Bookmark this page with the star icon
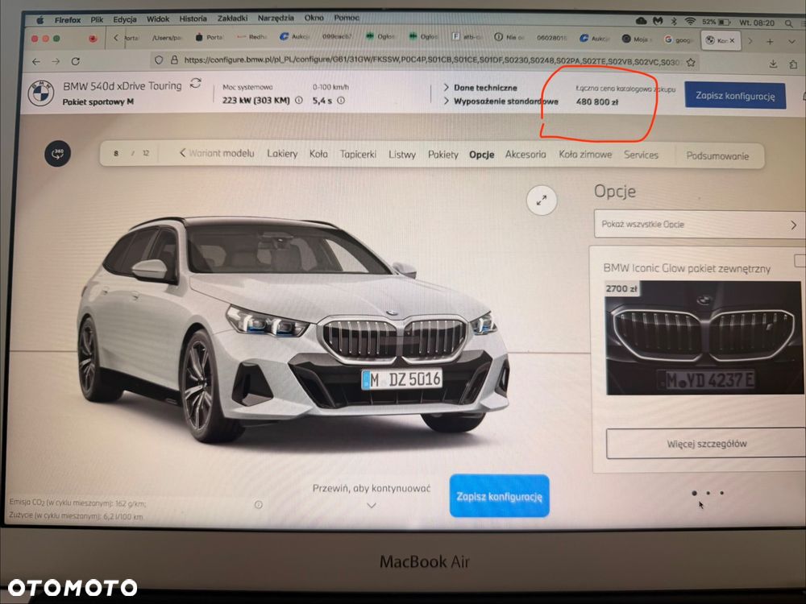806x604 pixels. pyautogui.click(x=691, y=62)
